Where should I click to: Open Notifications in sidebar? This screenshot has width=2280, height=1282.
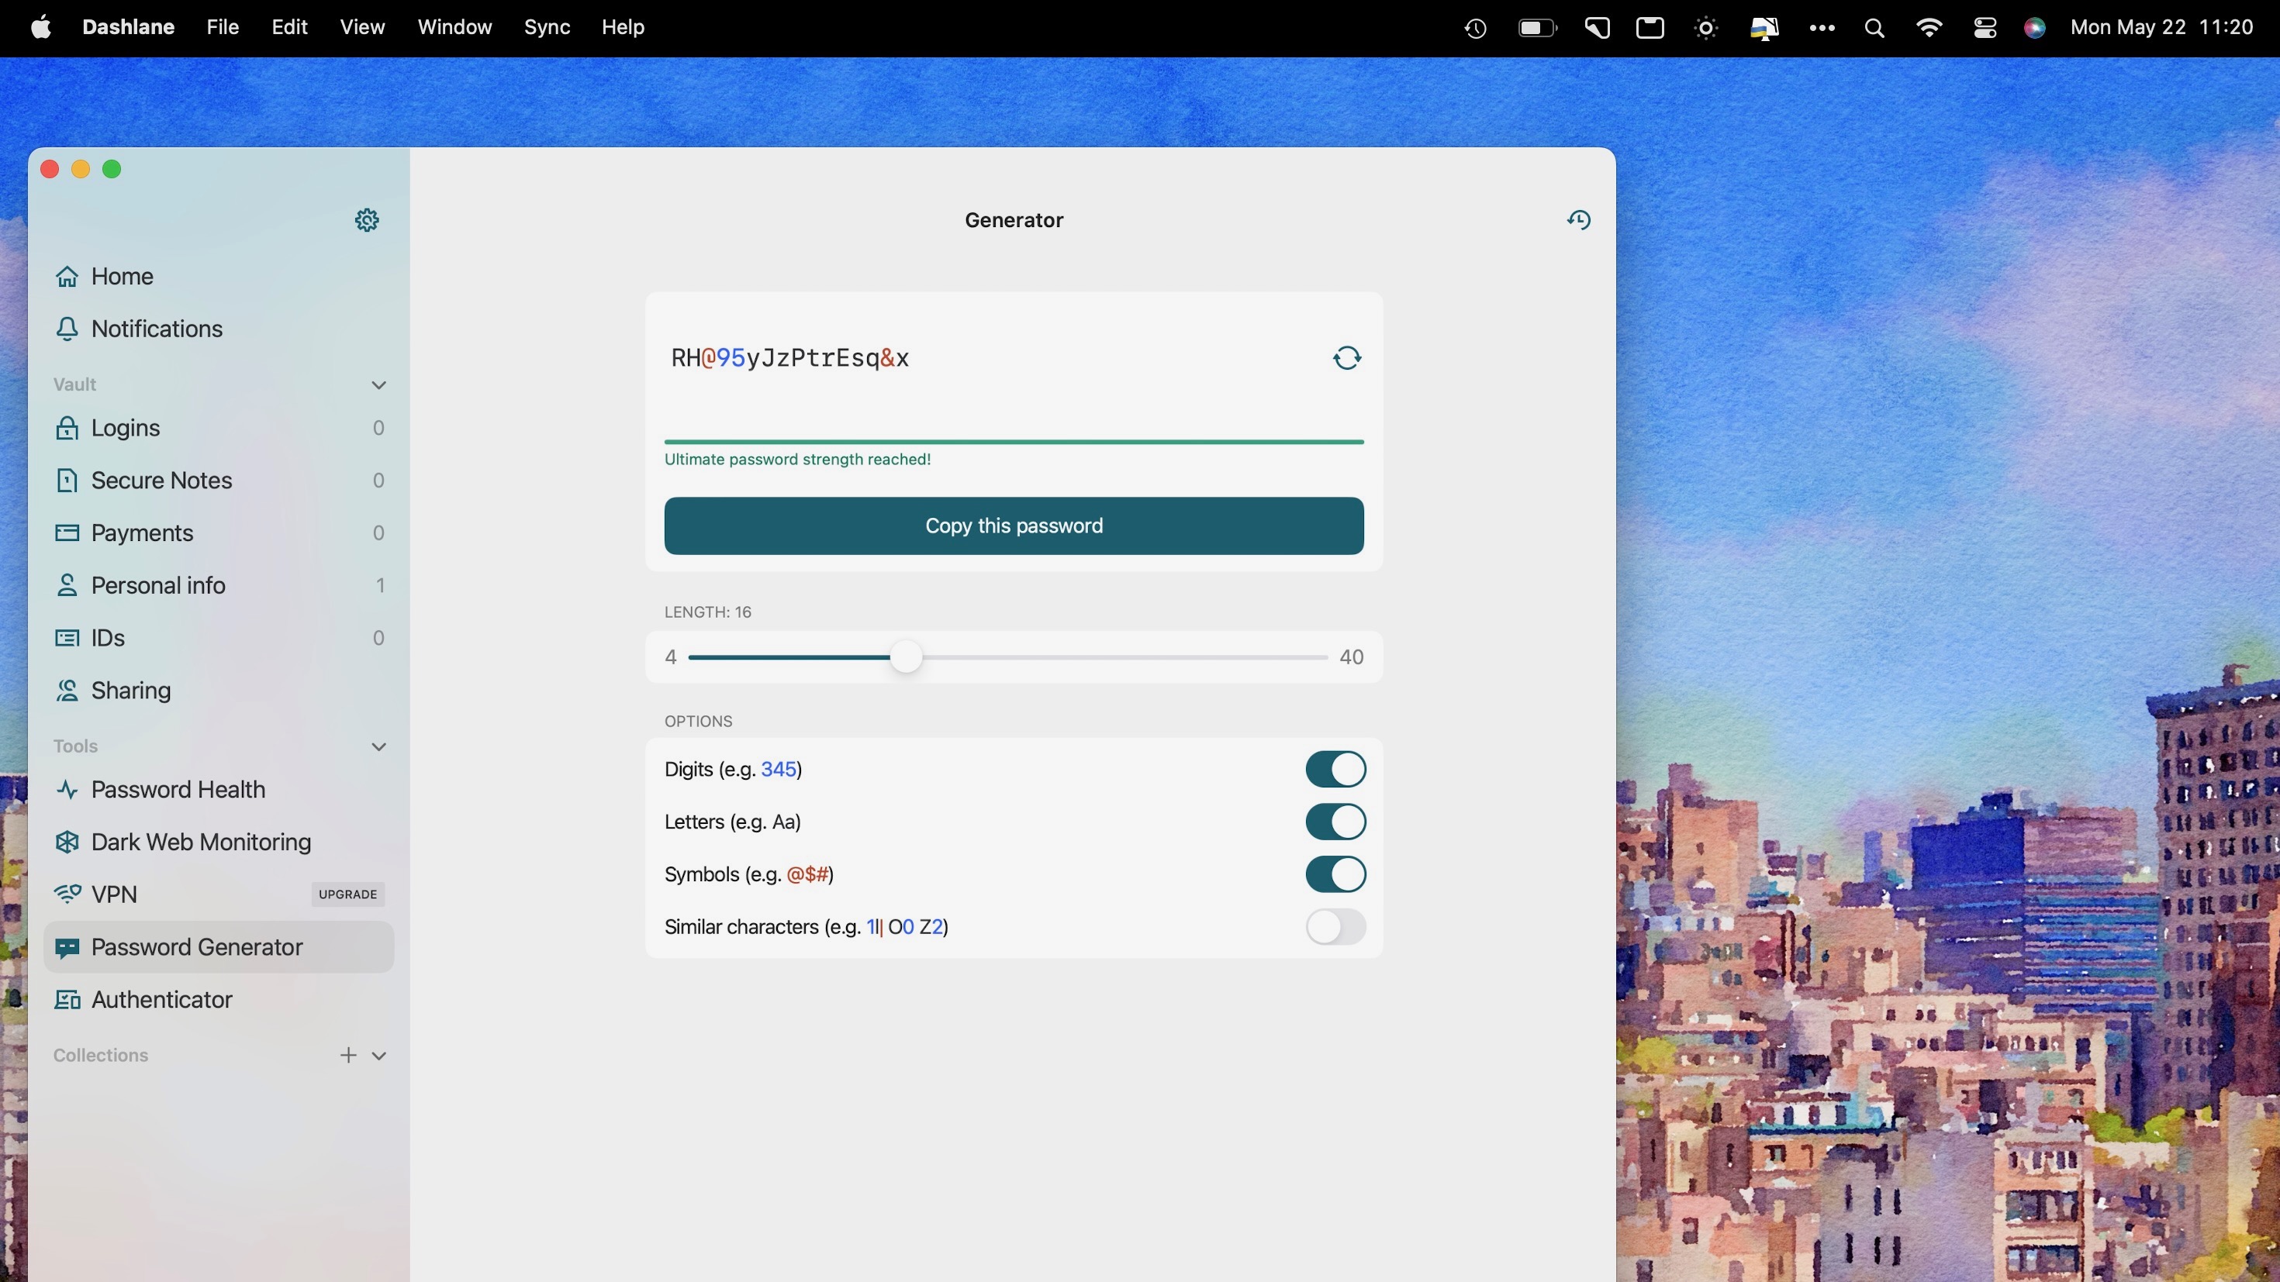(219, 329)
